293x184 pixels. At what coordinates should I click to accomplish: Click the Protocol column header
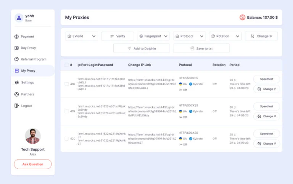185,65
